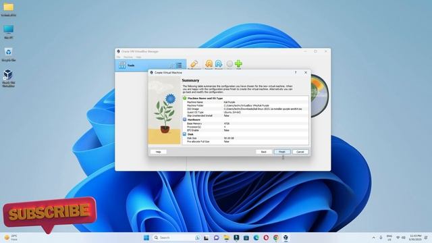This screenshot has width=432, height=243.
Task: Select the Pre-allocate Full Size row
Action: tap(245, 141)
